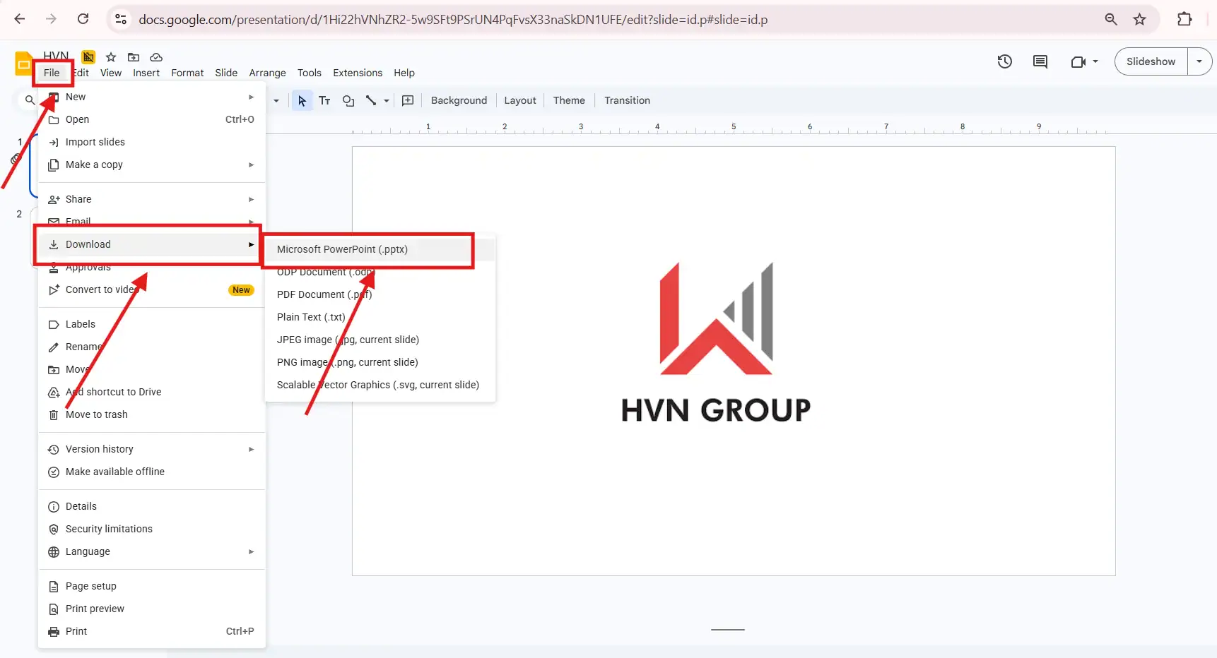Viewport: 1217px width, 658px height.
Task: Expand the Line tool options arrow
Action: tap(386, 100)
